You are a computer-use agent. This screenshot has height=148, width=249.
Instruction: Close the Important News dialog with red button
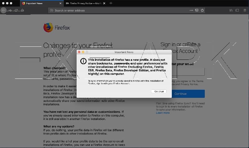pyautogui.click(x=79, y=52)
